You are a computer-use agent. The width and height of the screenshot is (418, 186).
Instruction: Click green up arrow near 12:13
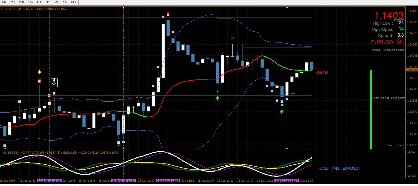218,98
